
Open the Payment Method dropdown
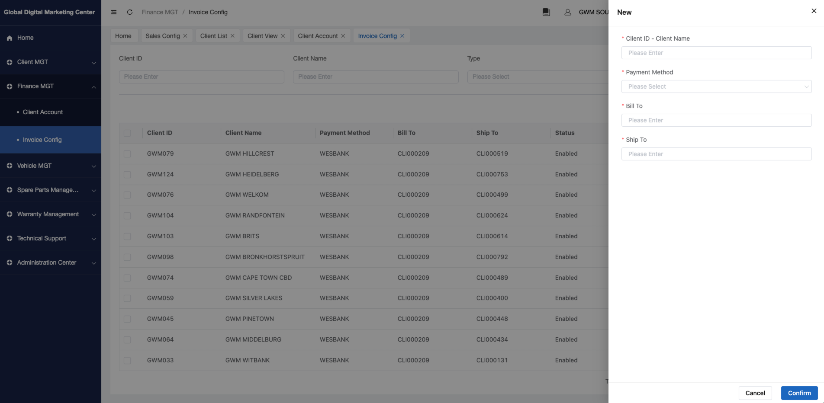click(x=716, y=86)
